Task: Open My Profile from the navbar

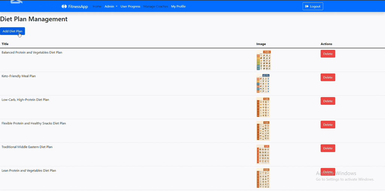Action: [x=179, y=6]
